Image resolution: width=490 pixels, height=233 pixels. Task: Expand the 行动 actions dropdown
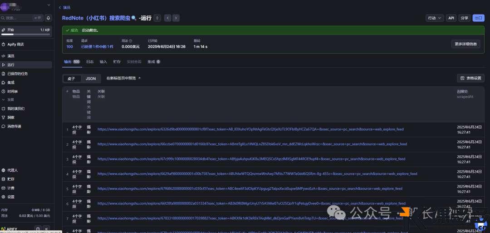(x=434, y=18)
